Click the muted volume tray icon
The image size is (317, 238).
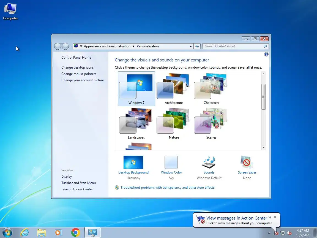[x=289, y=233]
